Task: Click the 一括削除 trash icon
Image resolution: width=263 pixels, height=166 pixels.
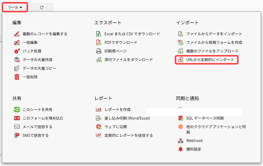Action: click(x=17, y=77)
